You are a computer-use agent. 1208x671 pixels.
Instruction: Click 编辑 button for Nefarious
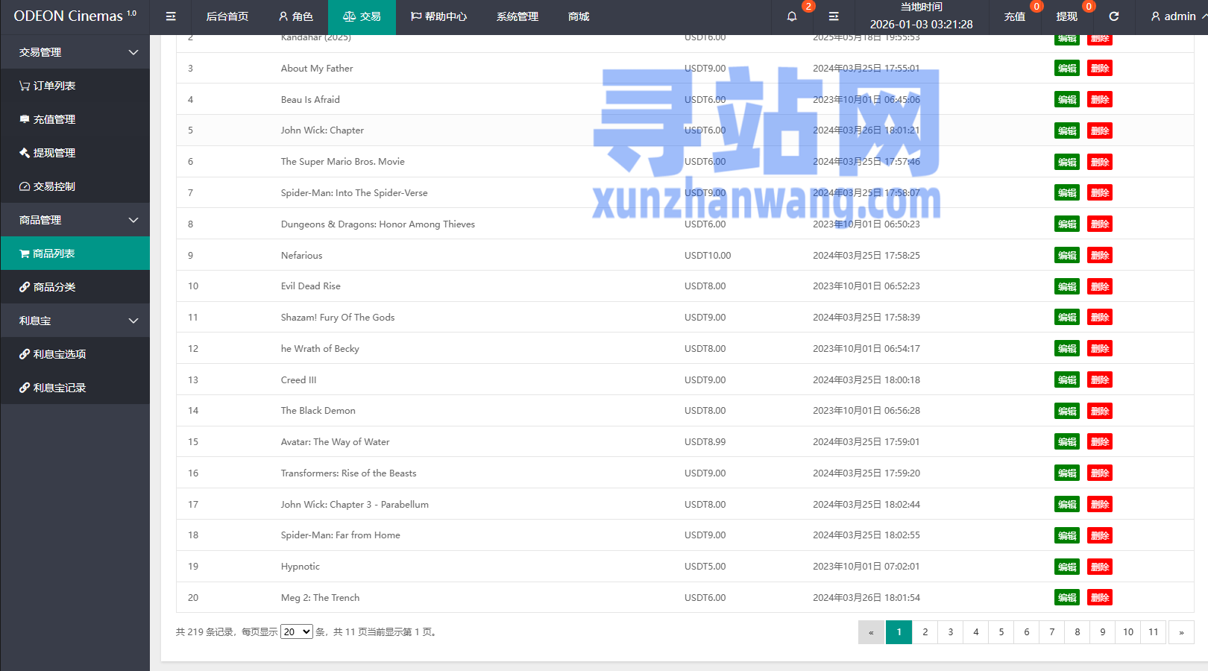tap(1066, 255)
